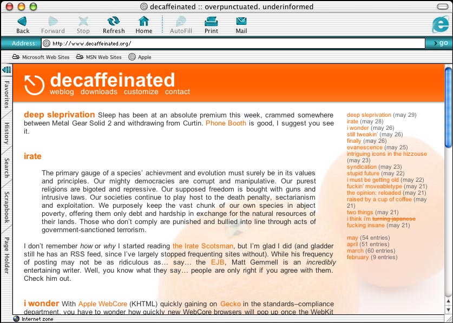The width and height of the screenshot is (453, 323).
Task: Open sidebar entry stupid future
Action: pos(363,173)
